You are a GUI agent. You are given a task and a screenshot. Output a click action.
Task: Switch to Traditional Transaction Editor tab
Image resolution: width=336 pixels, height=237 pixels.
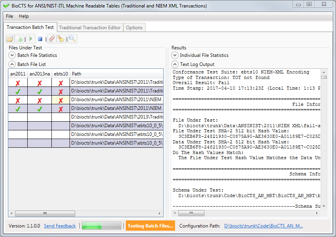point(90,28)
